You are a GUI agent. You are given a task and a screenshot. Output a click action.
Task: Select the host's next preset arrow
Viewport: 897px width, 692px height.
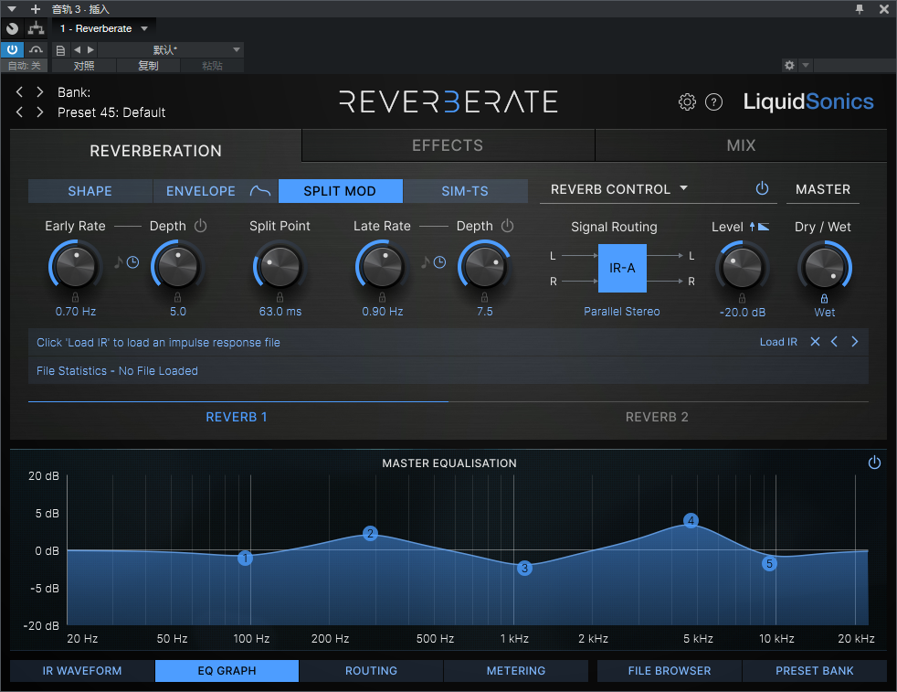(90, 49)
